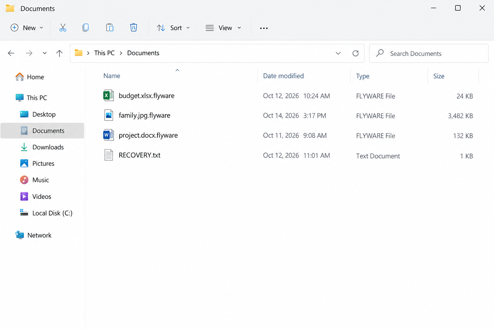Image resolution: width=494 pixels, height=329 pixels.
Task: Sort by the Date modified column header
Action: [x=283, y=76]
